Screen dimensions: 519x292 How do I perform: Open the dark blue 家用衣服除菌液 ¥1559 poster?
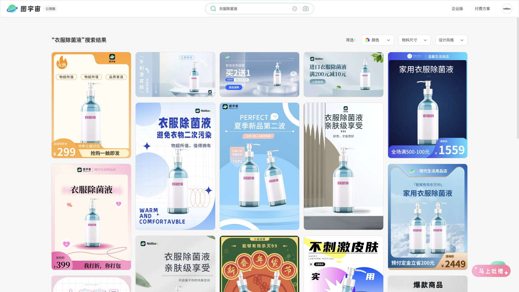pos(428,105)
